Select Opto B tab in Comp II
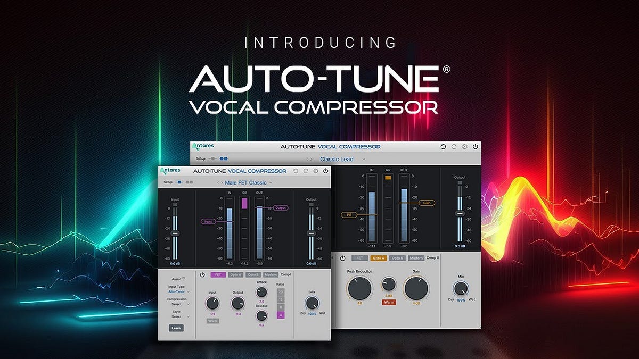Screen dimensions: 639x359 click(x=397, y=258)
